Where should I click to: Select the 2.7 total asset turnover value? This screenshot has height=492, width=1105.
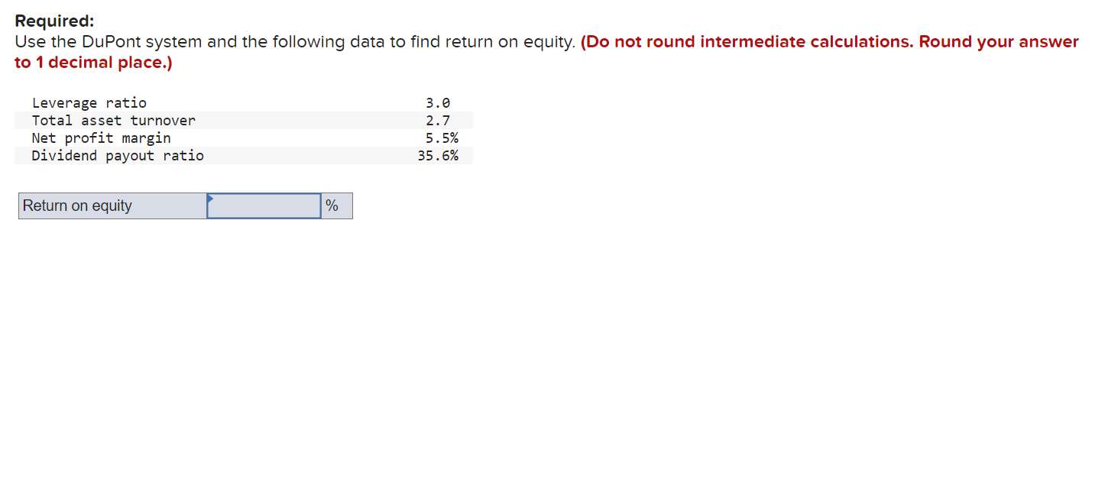pos(437,120)
